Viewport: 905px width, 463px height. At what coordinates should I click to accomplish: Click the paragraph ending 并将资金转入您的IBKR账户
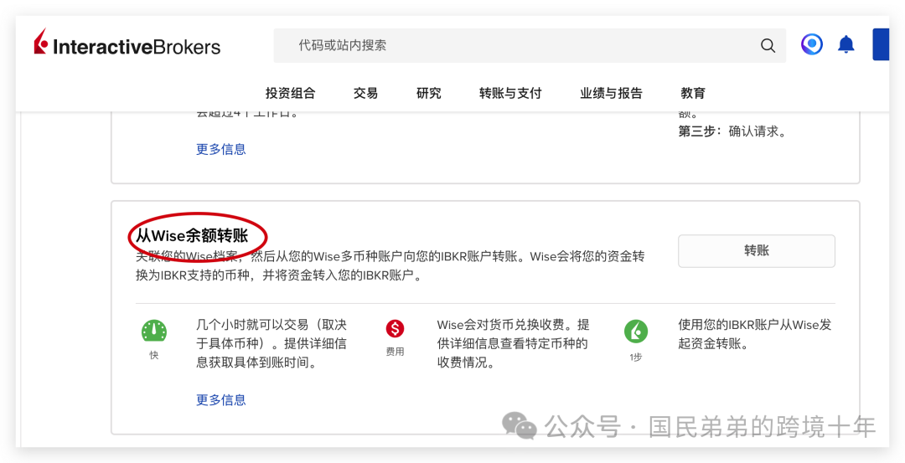(390, 265)
